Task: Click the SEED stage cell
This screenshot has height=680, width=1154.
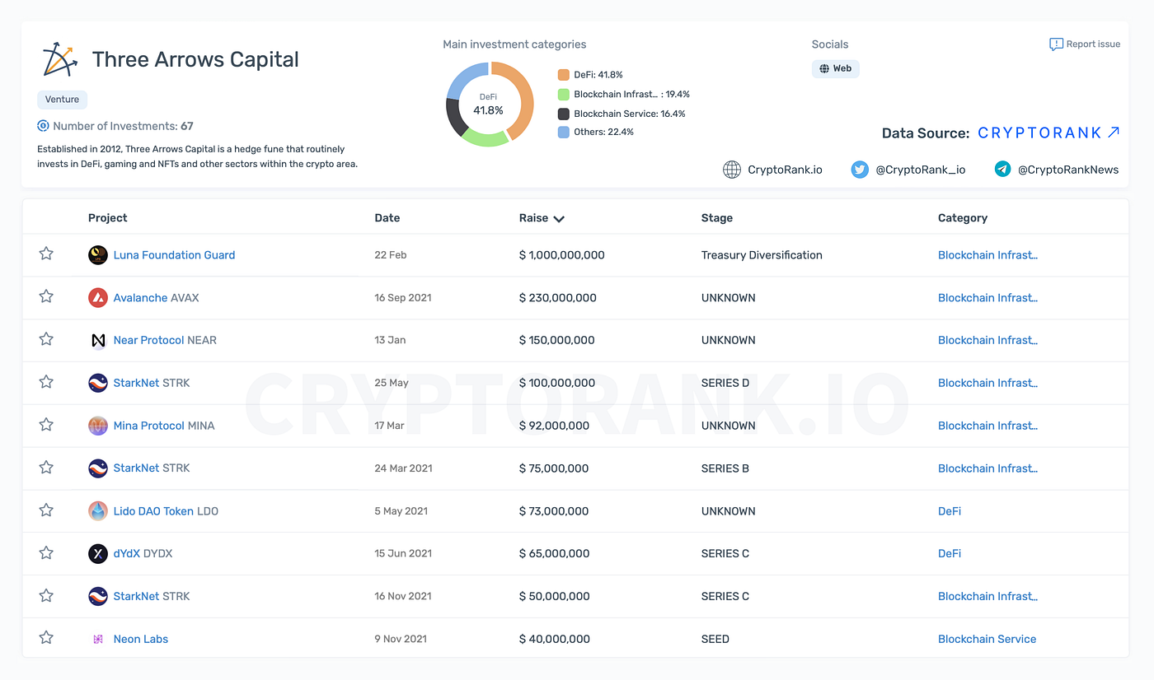Action: pos(715,639)
